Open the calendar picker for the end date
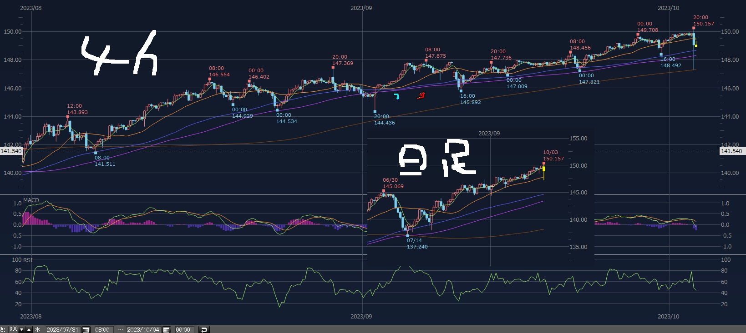Screen dimensions: 746x333 (166, 330)
